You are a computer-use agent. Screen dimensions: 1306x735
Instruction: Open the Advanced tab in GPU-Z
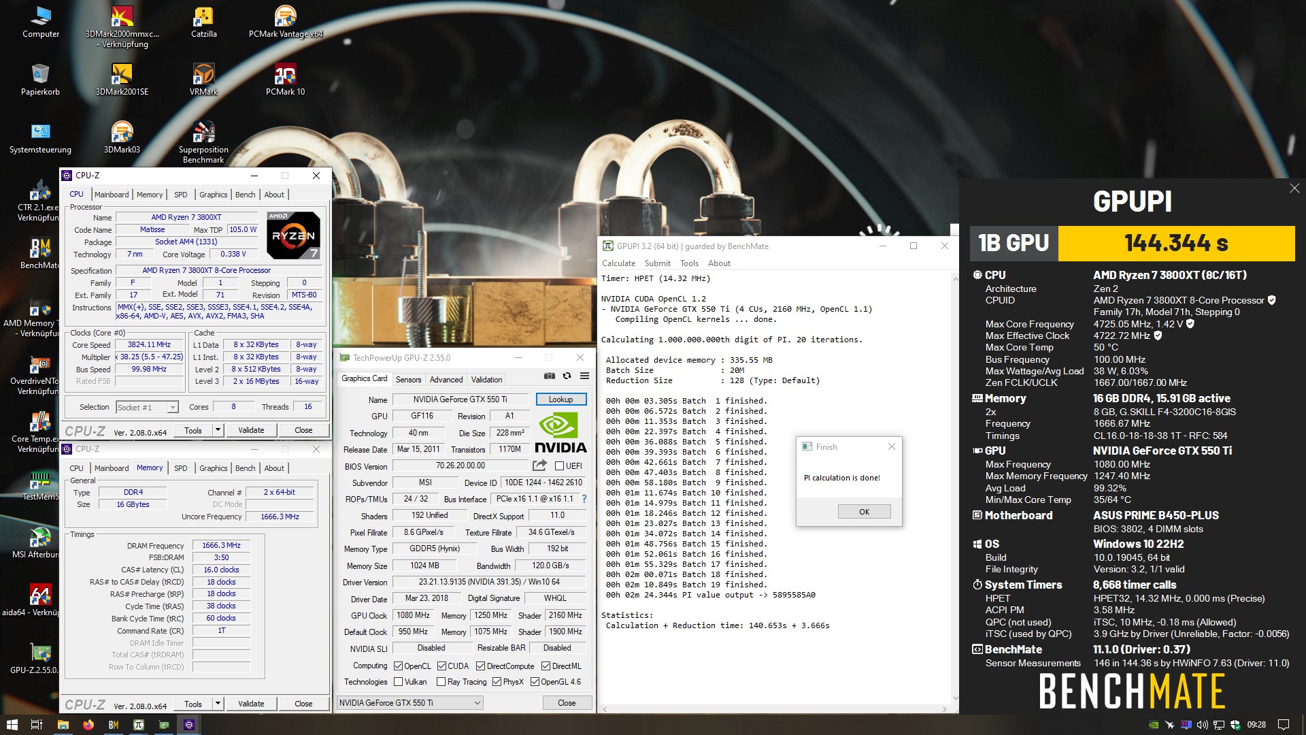(x=446, y=380)
